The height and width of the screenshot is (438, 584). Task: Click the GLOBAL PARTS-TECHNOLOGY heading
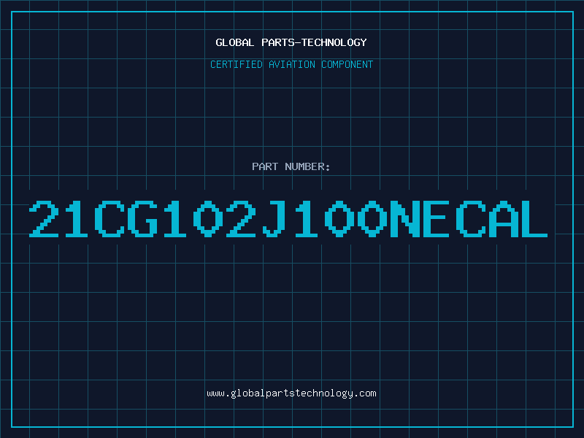coord(291,42)
